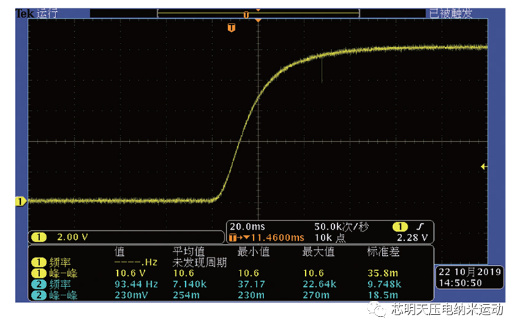Click the 254m mean peak-to-peak cell
Screen dimensions: 520x332
(x=186, y=295)
